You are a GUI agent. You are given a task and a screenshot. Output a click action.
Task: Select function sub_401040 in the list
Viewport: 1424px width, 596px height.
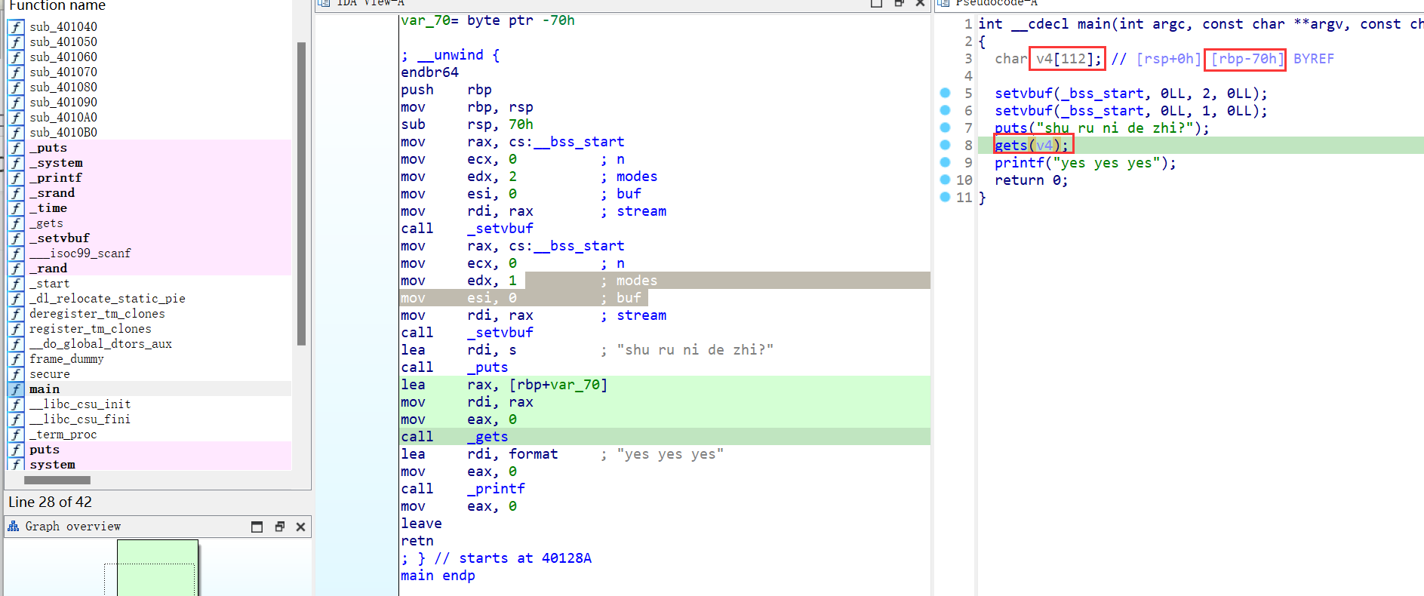pyautogui.click(x=63, y=27)
